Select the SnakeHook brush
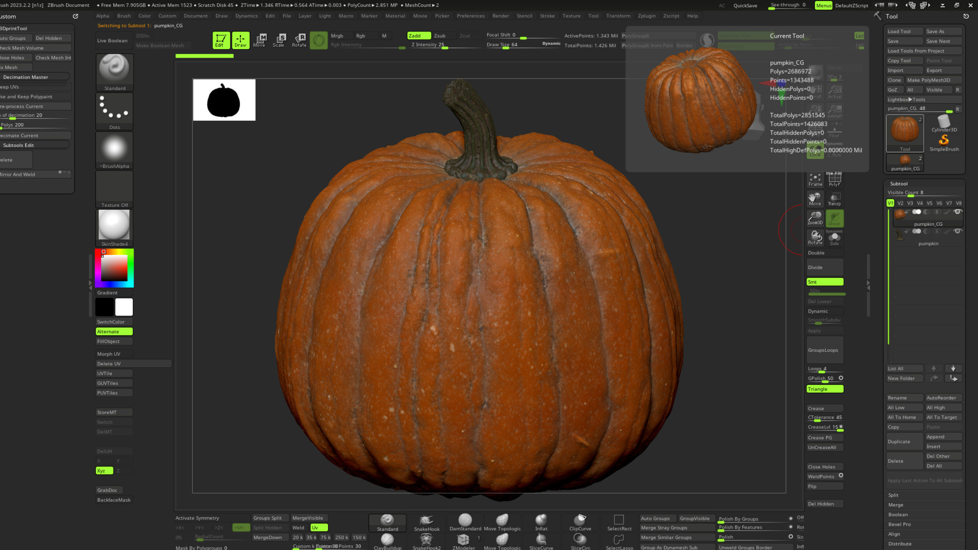 click(x=426, y=522)
